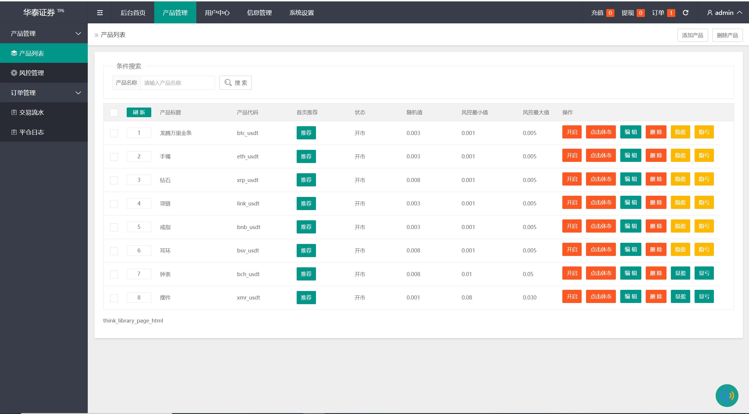Open 平仓日志 clipboard item in sidebar
The width and height of the screenshot is (749, 414).
click(x=44, y=132)
